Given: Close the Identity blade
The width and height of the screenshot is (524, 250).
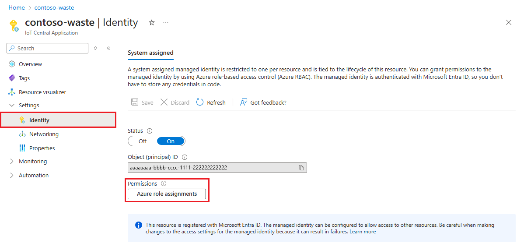Looking at the screenshot, I should (509, 22).
